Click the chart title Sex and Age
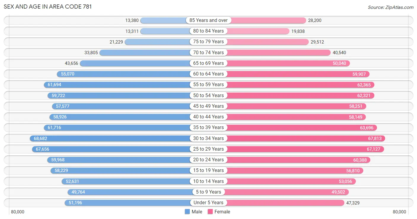 tap(48, 7)
